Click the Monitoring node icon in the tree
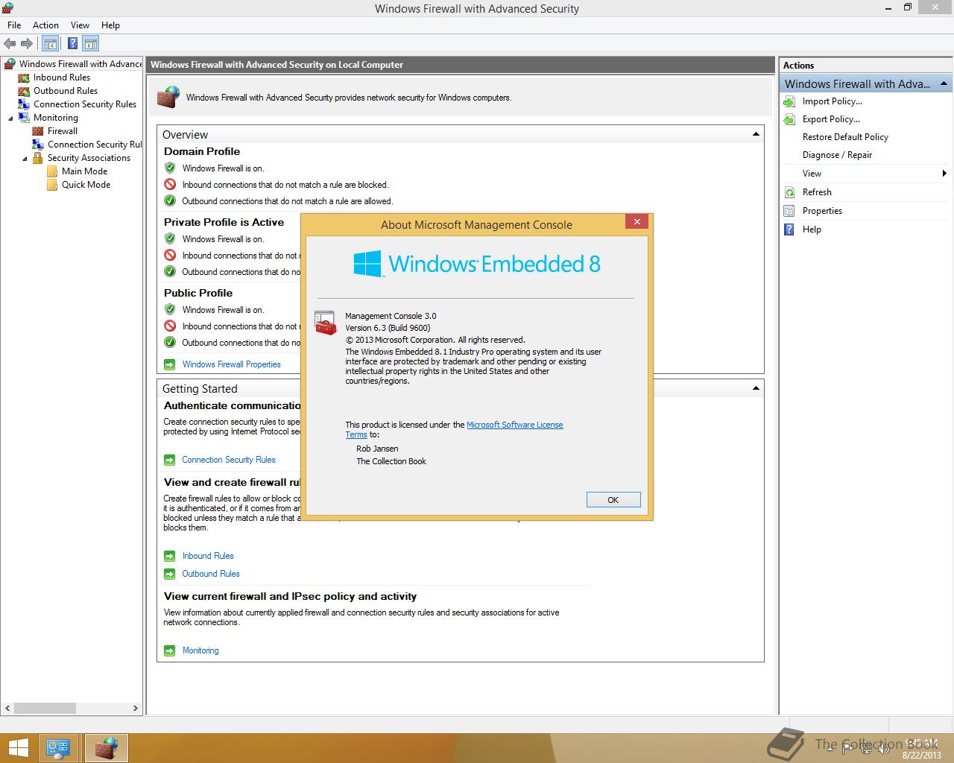954x763 pixels. pos(24,118)
